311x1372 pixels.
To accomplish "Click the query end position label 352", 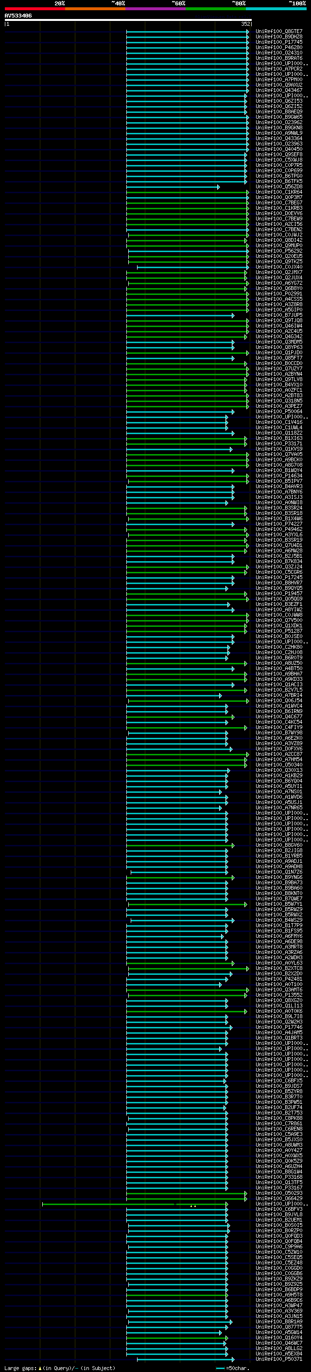I will 245,24.
